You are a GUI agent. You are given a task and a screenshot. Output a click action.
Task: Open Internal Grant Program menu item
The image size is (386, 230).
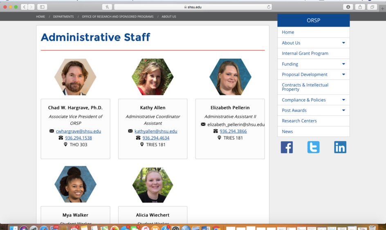[313, 54]
